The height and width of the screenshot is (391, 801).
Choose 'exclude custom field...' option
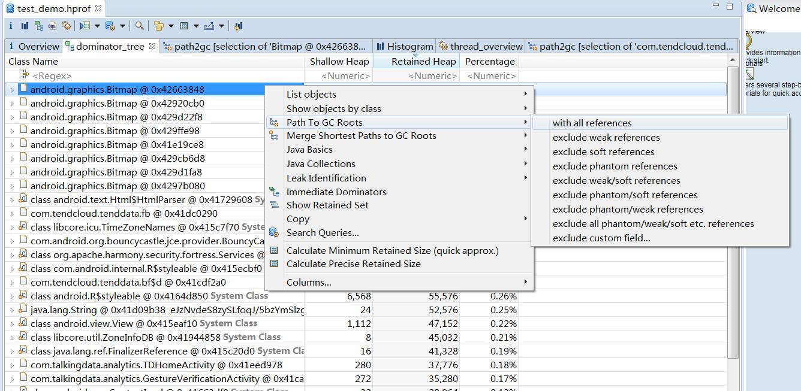[x=660, y=238]
